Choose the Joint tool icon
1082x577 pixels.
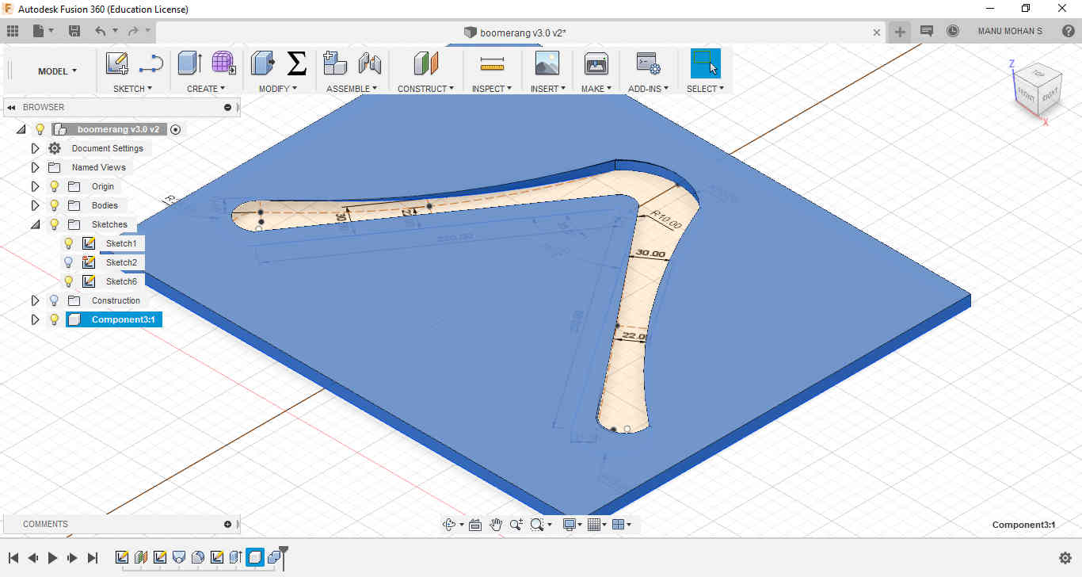tap(370, 63)
